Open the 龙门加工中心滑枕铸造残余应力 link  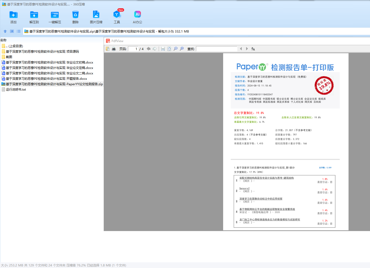coord(270,219)
